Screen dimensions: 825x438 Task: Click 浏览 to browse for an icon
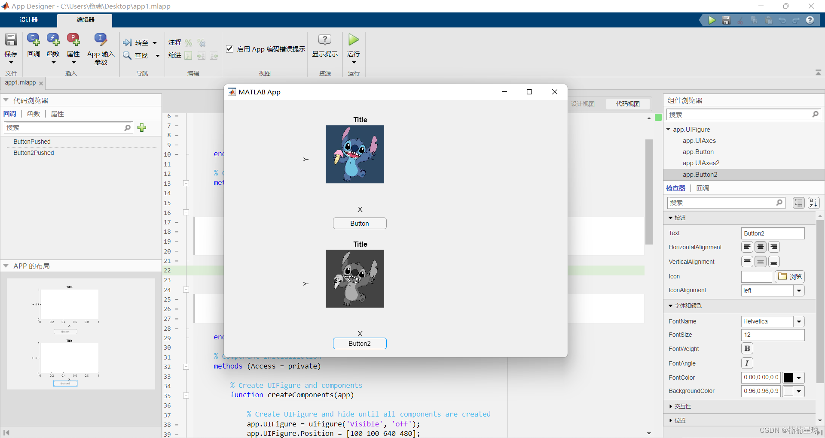click(790, 276)
